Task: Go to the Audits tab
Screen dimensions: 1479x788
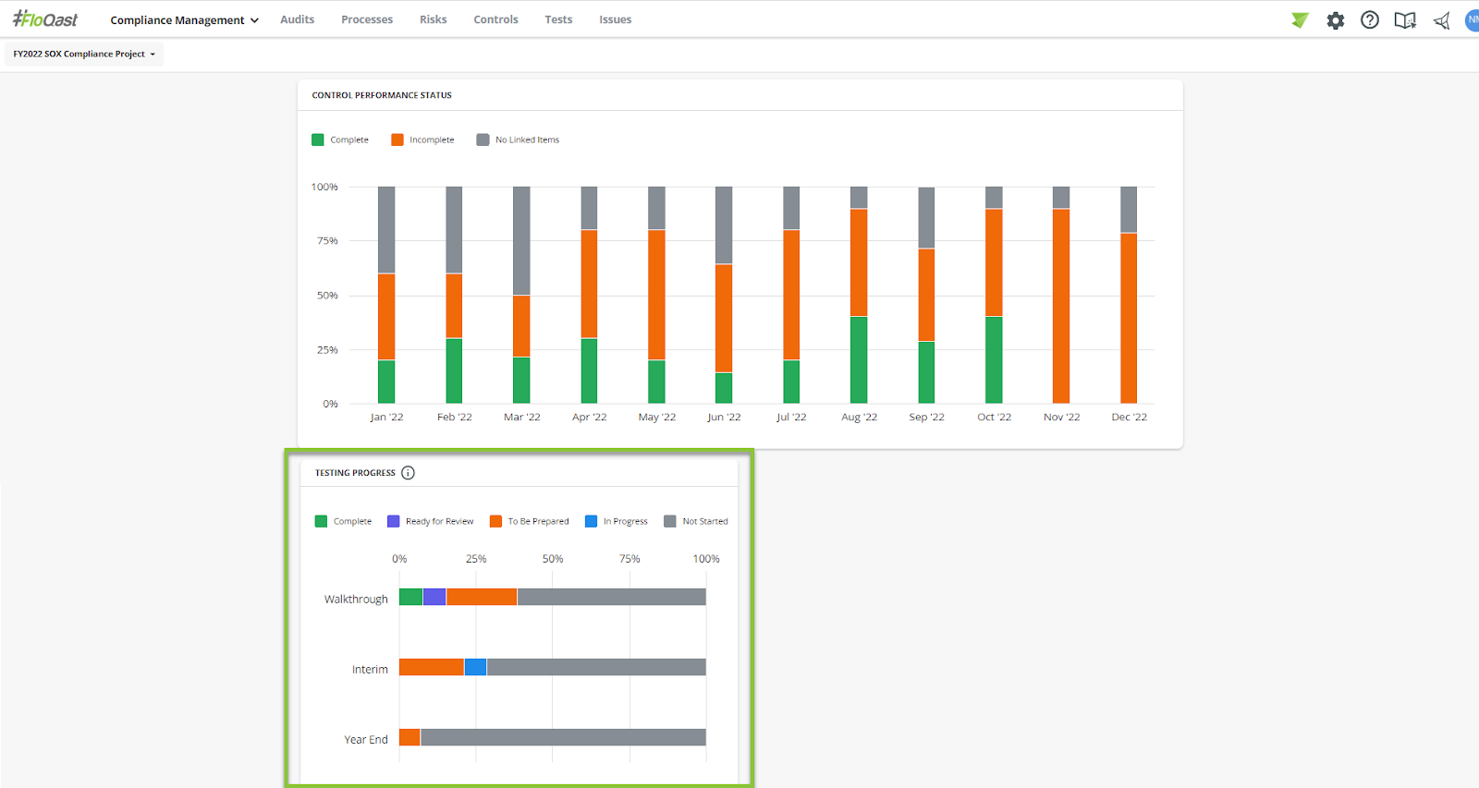Action: [x=298, y=19]
